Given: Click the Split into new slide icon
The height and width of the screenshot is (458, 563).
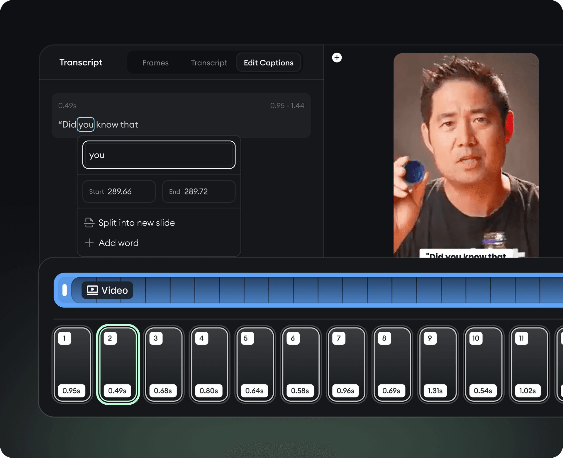Looking at the screenshot, I should coord(89,223).
